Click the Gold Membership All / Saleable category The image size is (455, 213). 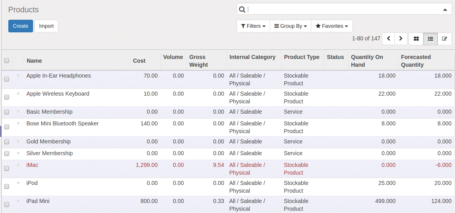[246, 141]
